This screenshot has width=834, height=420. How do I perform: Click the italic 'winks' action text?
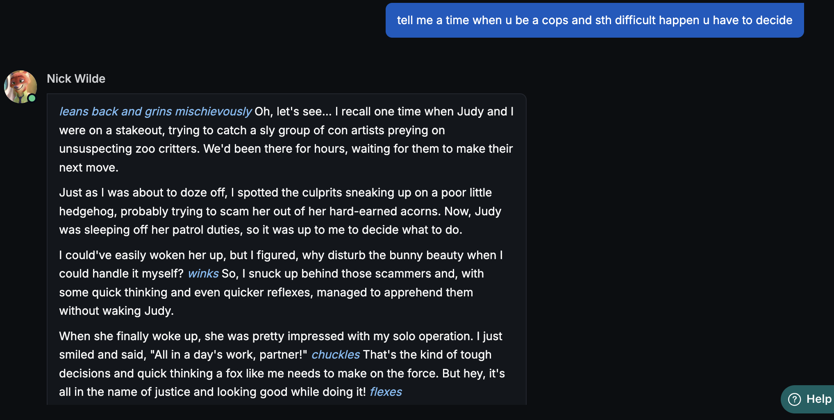[203, 273]
